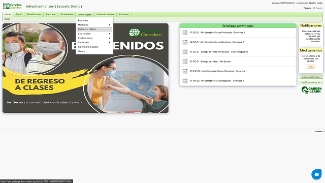Viewport: 325px width, 183px height.
Task: Click Adiestramientos (Escuela Demo) title
Action: coord(54,7)
